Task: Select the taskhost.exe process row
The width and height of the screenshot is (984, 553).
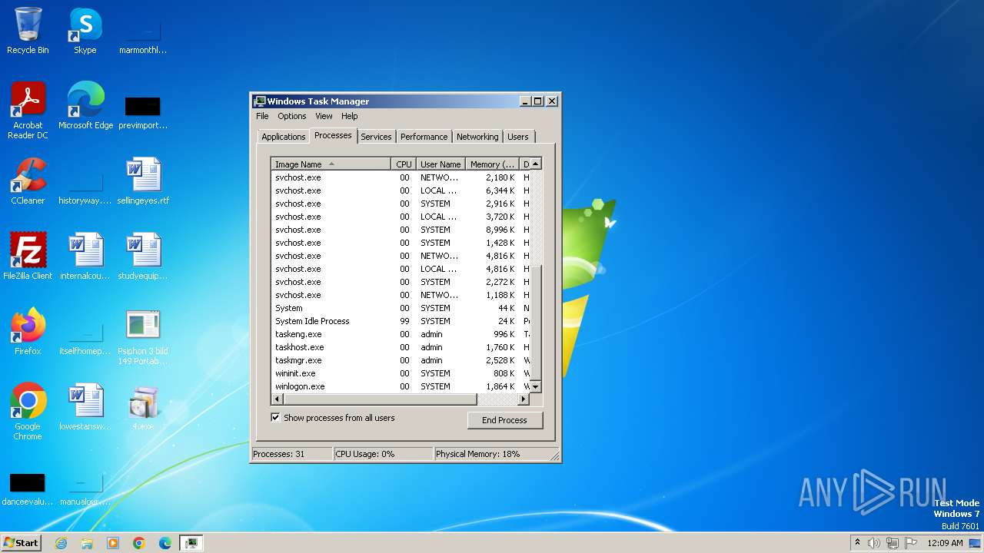Action: click(401, 347)
